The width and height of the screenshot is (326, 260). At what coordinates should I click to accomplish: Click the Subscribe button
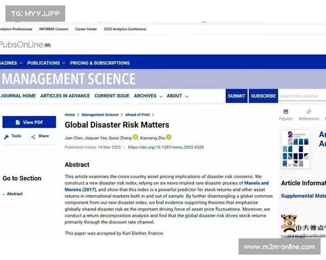[x=263, y=96]
